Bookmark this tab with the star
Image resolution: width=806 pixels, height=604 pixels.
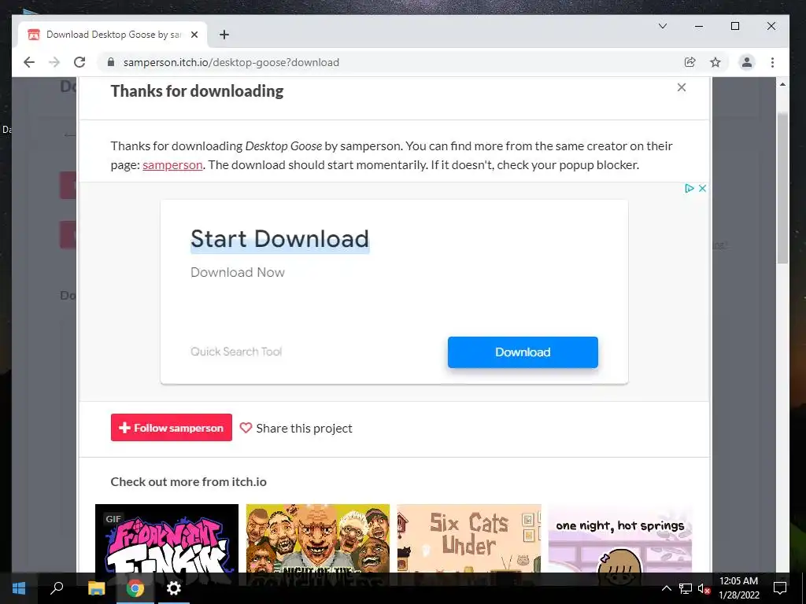point(715,62)
